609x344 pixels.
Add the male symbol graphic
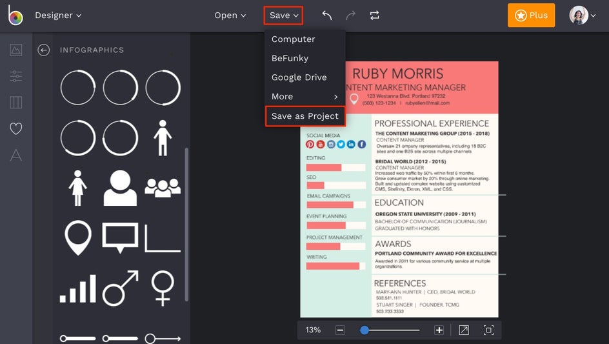click(120, 288)
